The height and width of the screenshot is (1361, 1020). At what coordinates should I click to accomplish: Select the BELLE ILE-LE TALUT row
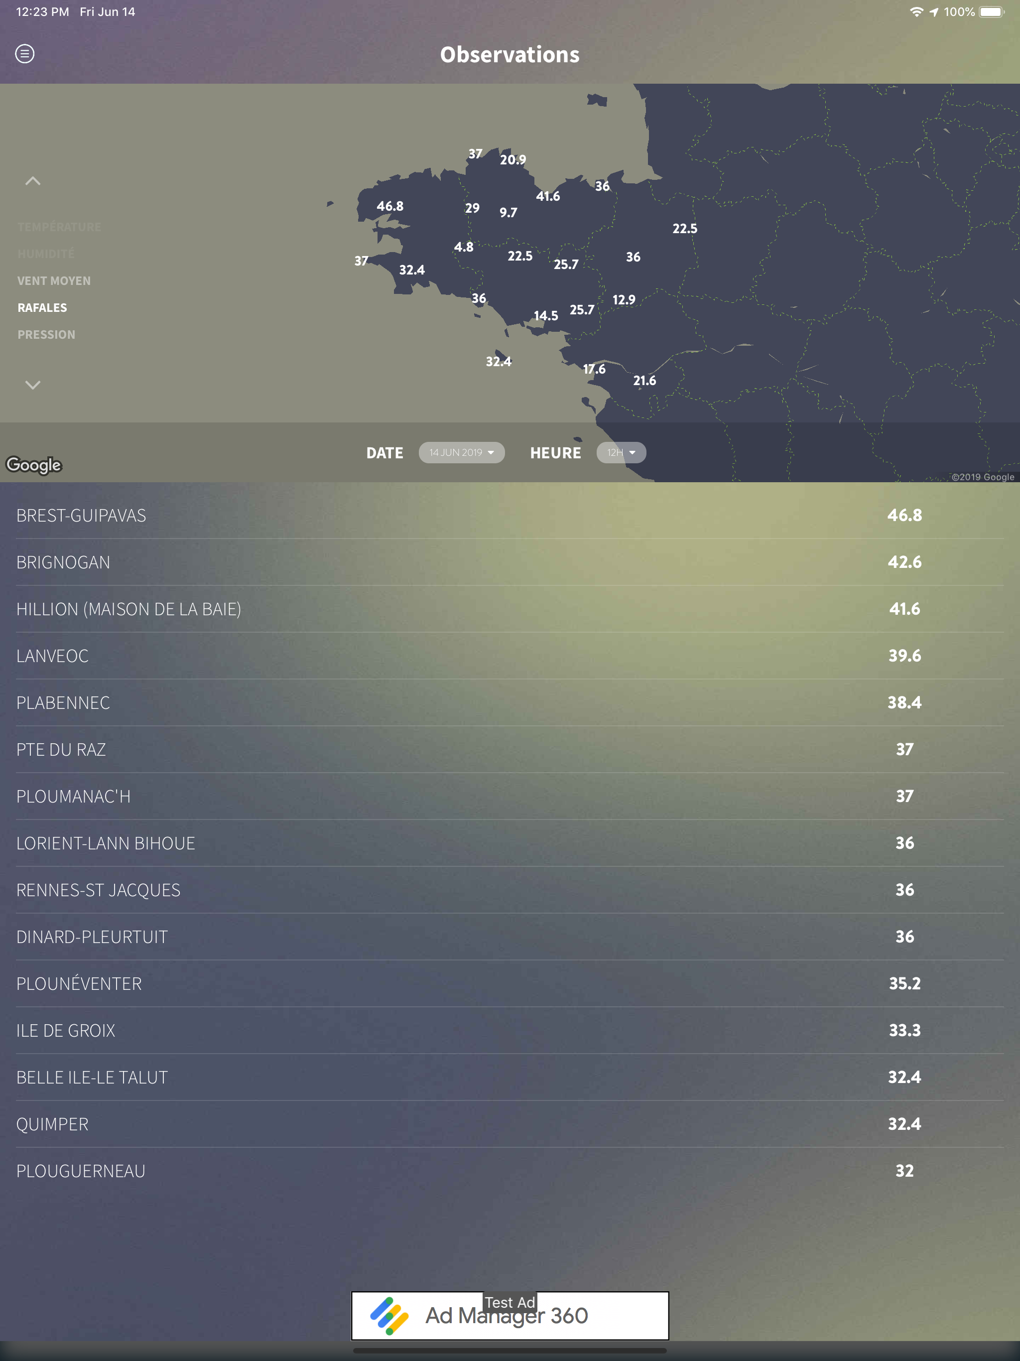(x=510, y=1078)
